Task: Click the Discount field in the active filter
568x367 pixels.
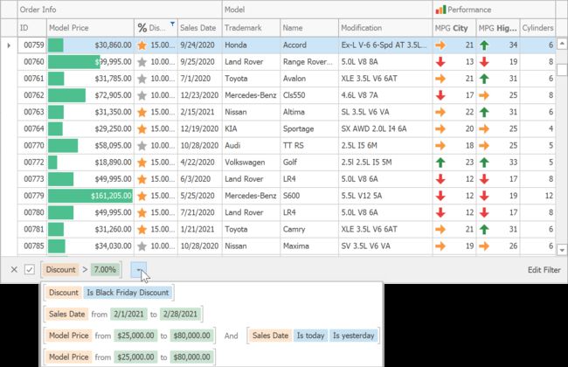Action: (x=60, y=269)
